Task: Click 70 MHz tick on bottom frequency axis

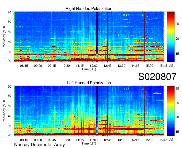Action: 9,87
